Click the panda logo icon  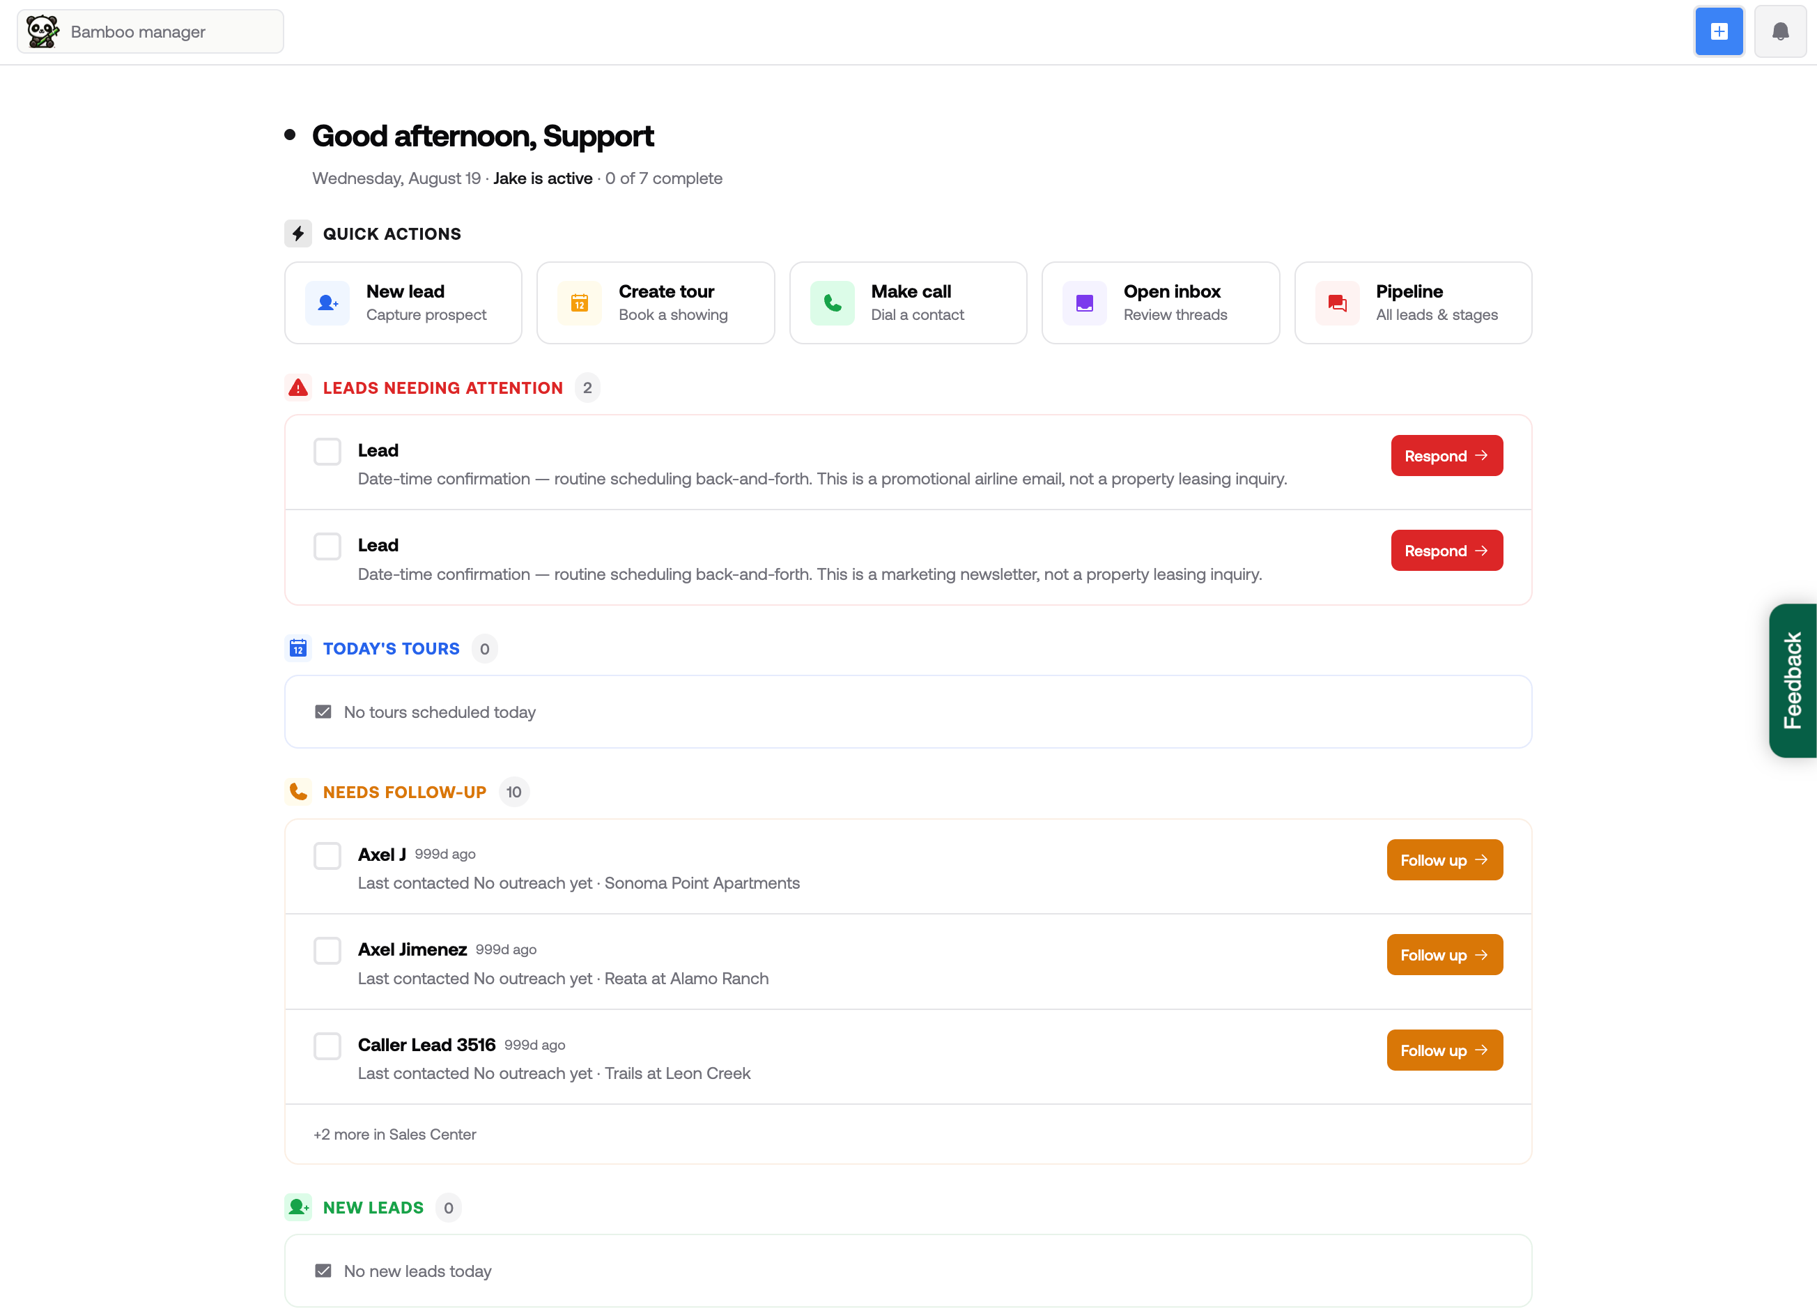42,31
